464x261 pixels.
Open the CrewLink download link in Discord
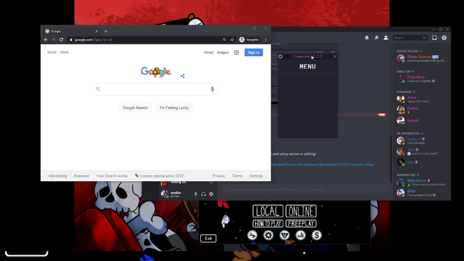tap(323, 165)
